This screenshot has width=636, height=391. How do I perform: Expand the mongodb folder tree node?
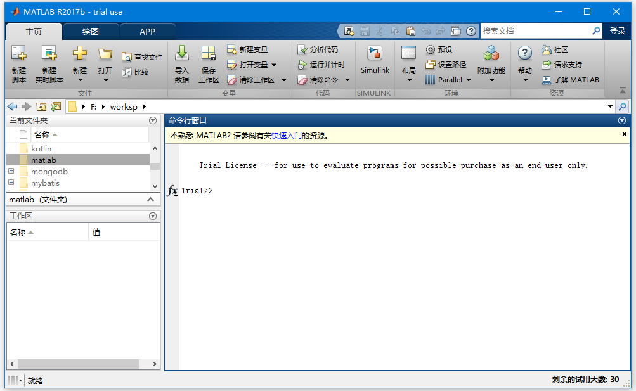(x=11, y=171)
